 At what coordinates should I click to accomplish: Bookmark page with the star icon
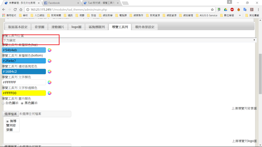pos(212,9)
